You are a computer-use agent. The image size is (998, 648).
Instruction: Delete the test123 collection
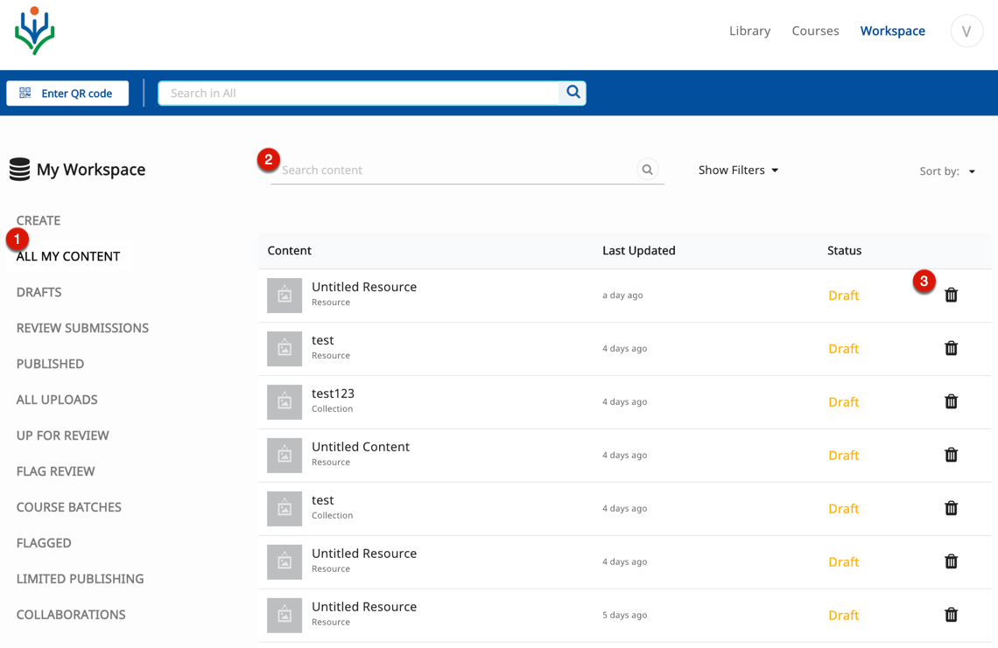tap(951, 402)
